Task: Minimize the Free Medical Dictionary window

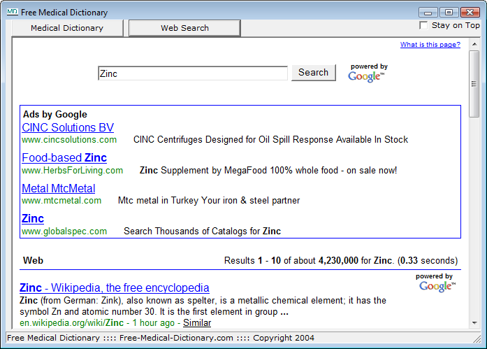Action: click(x=428, y=13)
